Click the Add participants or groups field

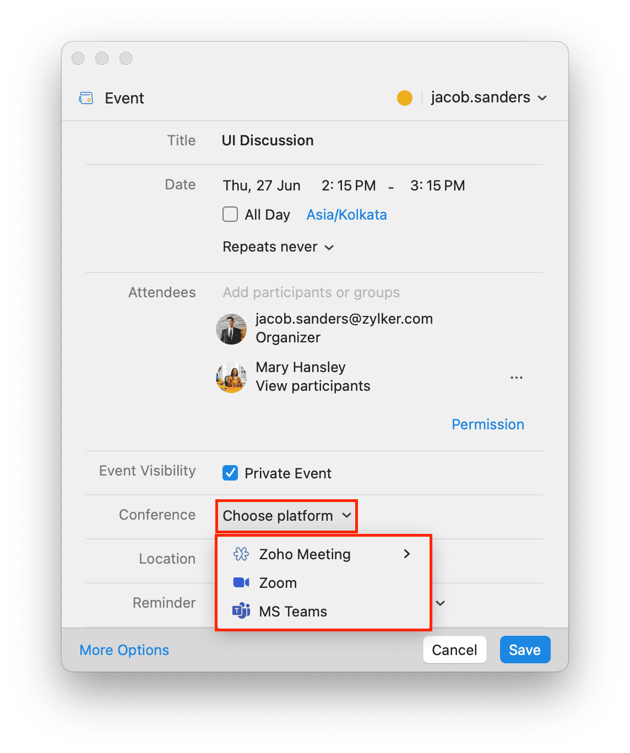point(312,292)
